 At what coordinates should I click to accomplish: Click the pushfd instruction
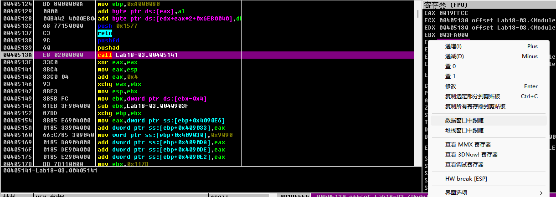(108, 40)
